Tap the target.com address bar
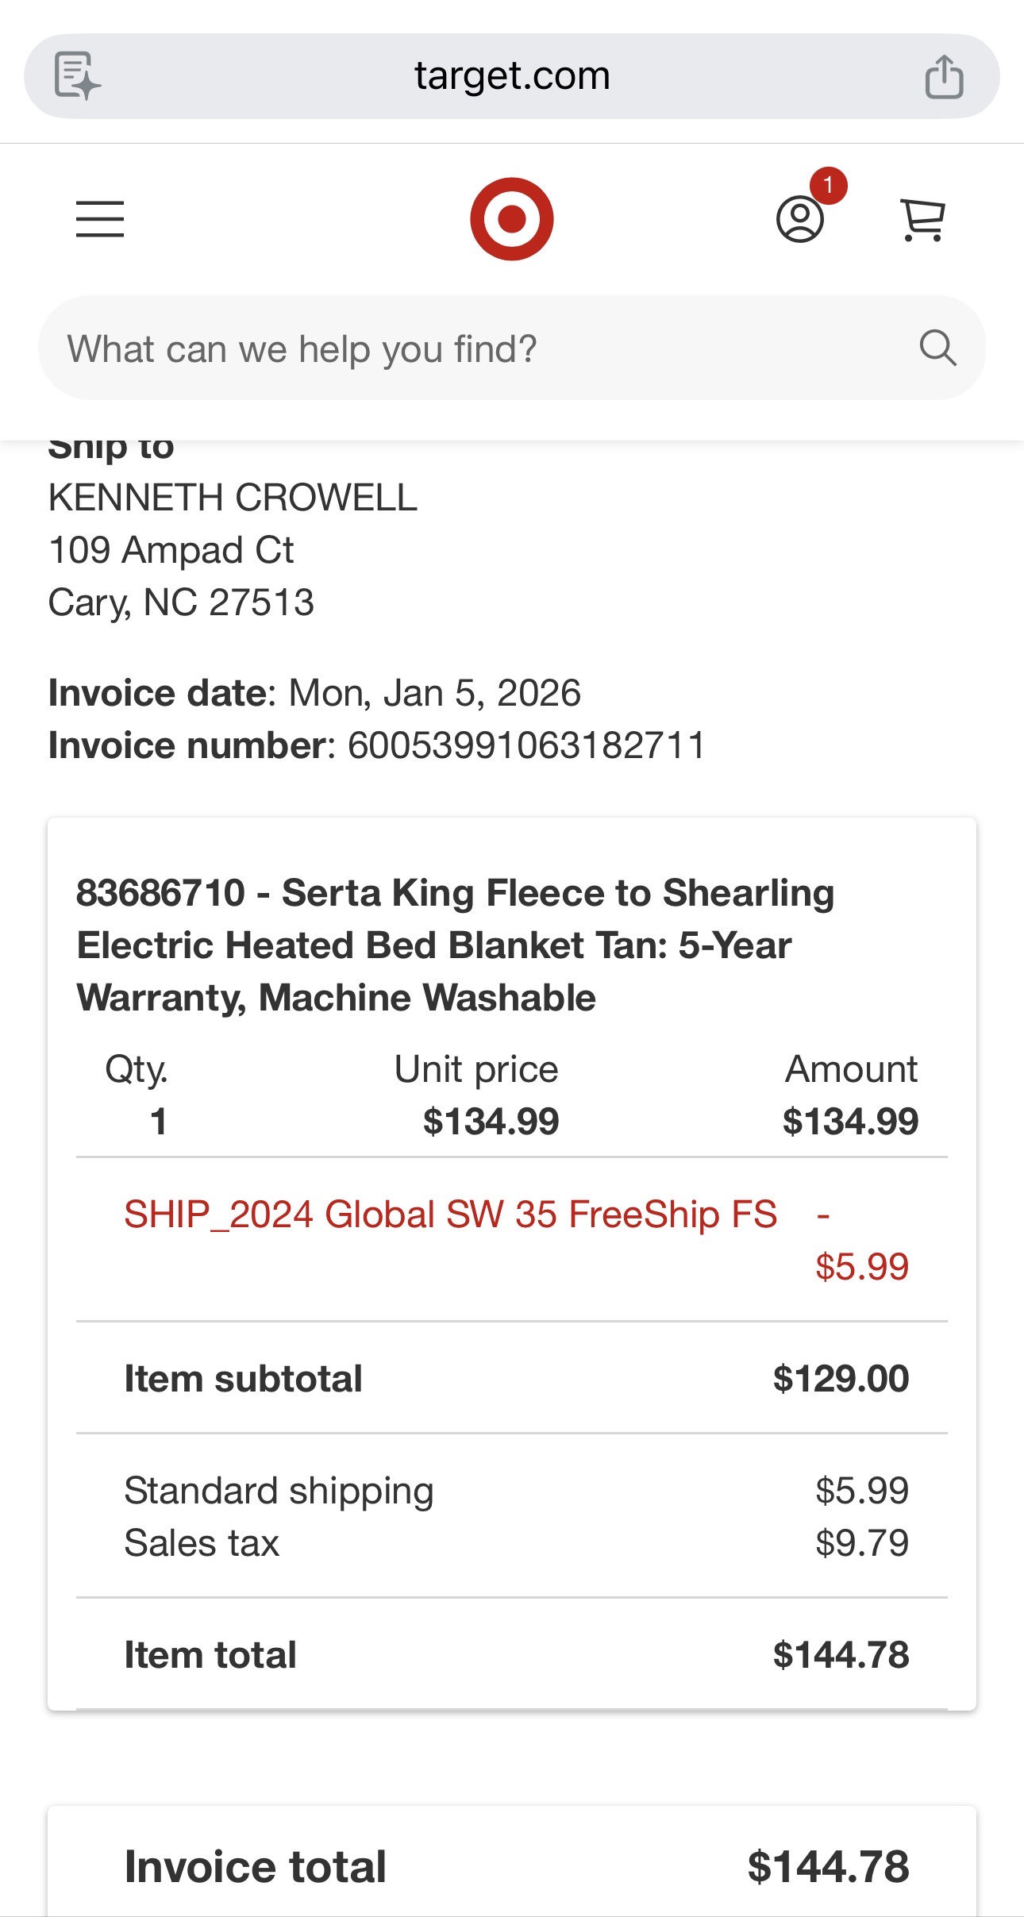The width and height of the screenshot is (1024, 1917). tap(511, 76)
